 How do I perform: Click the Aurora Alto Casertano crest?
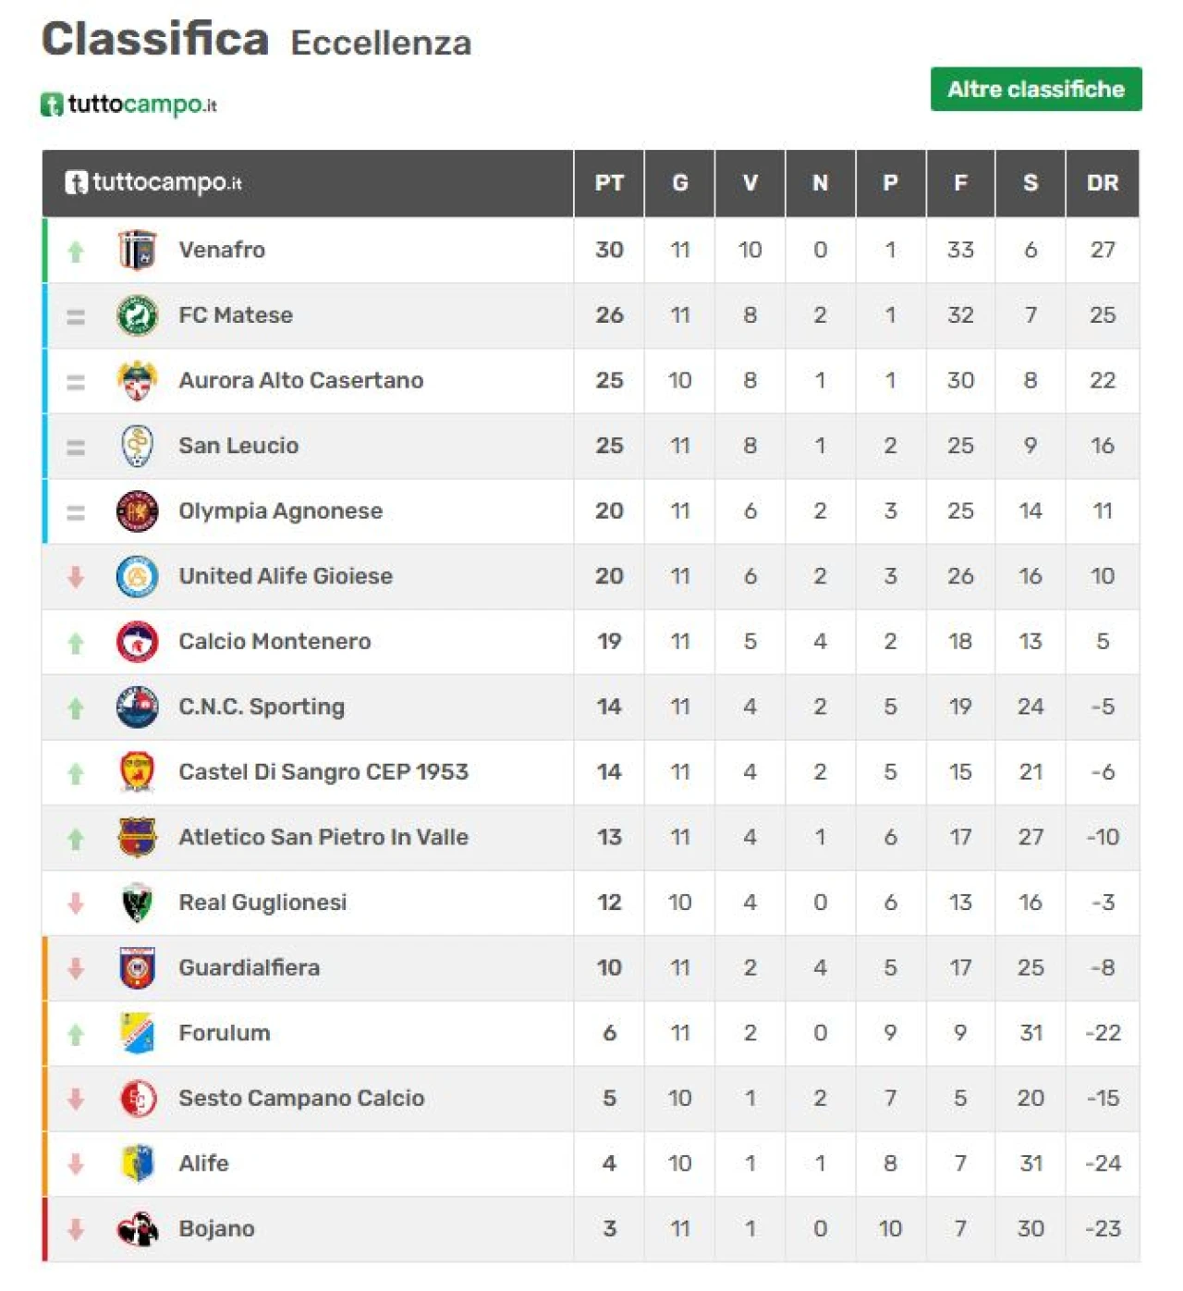137,380
